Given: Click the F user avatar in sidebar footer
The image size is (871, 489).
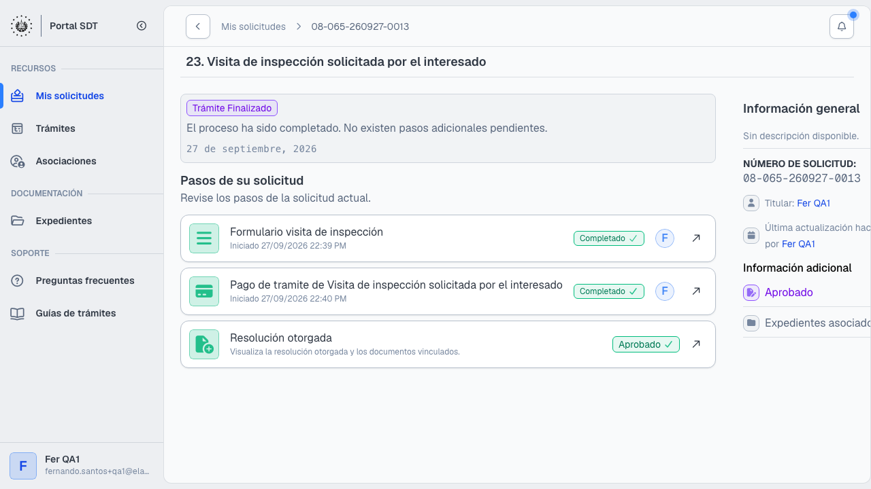Looking at the screenshot, I should 23,466.
